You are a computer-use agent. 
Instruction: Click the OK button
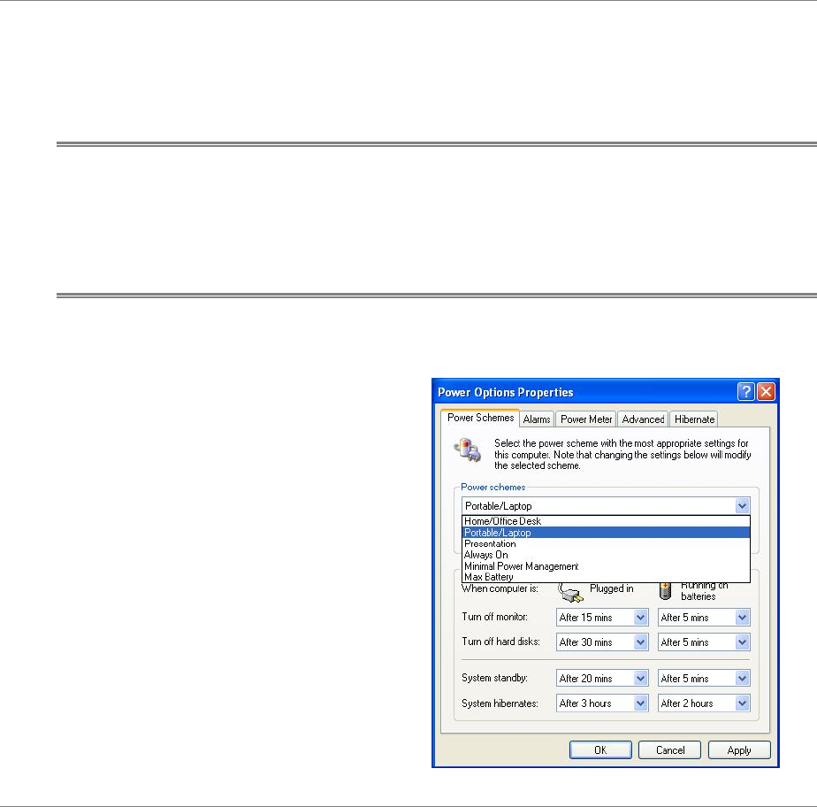click(x=600, y=750)
